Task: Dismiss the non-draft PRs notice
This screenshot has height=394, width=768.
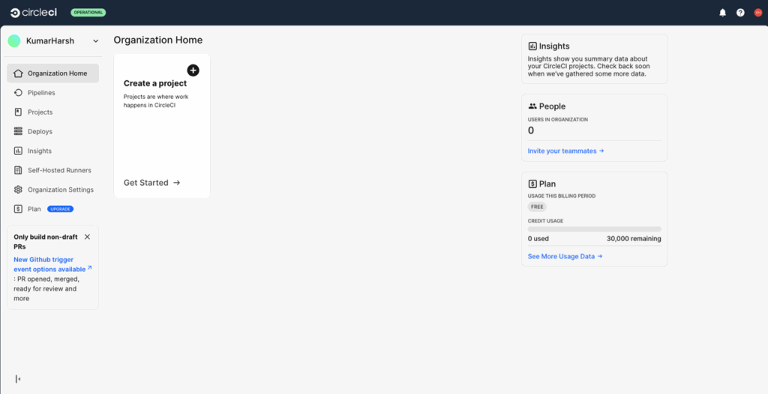Action: [x=87, y=237]
